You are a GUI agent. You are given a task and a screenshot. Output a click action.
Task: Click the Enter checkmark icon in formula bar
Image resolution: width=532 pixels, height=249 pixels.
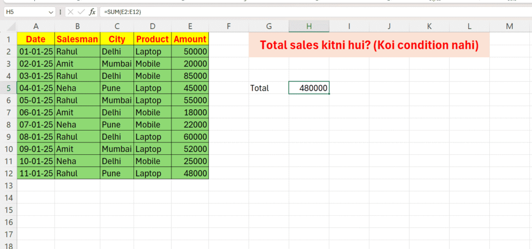[81, 12]
